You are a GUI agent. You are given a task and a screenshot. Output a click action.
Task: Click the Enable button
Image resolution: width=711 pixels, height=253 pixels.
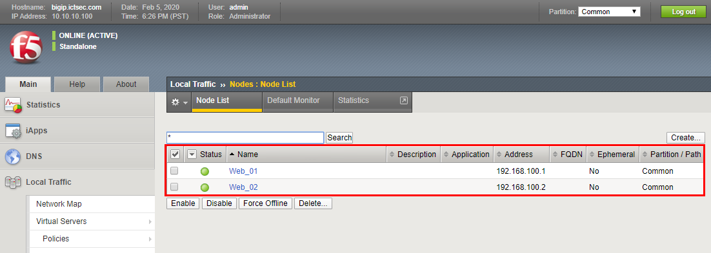tap(183, 203)
